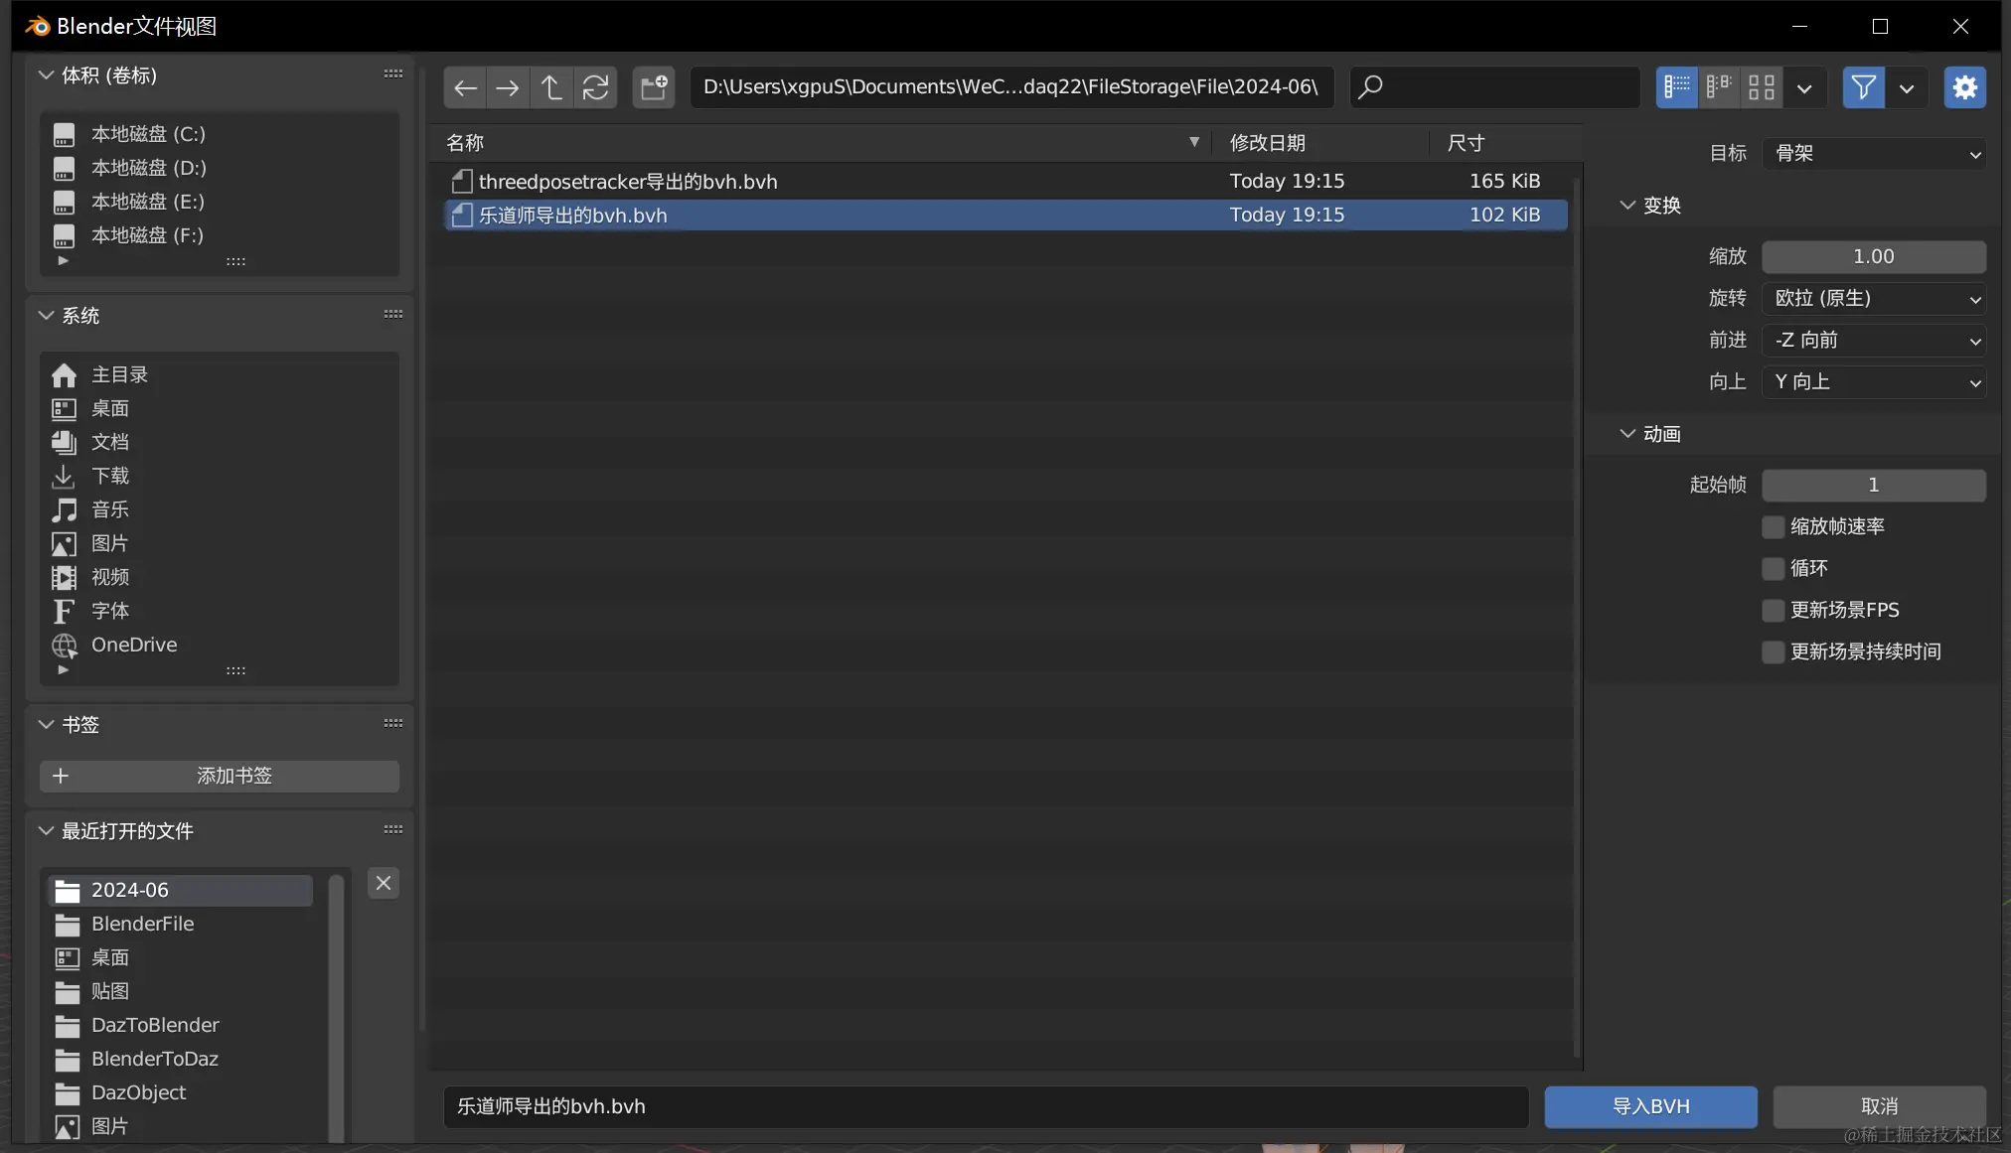Open the 旋转 欧拉 dropdown

1873,299
